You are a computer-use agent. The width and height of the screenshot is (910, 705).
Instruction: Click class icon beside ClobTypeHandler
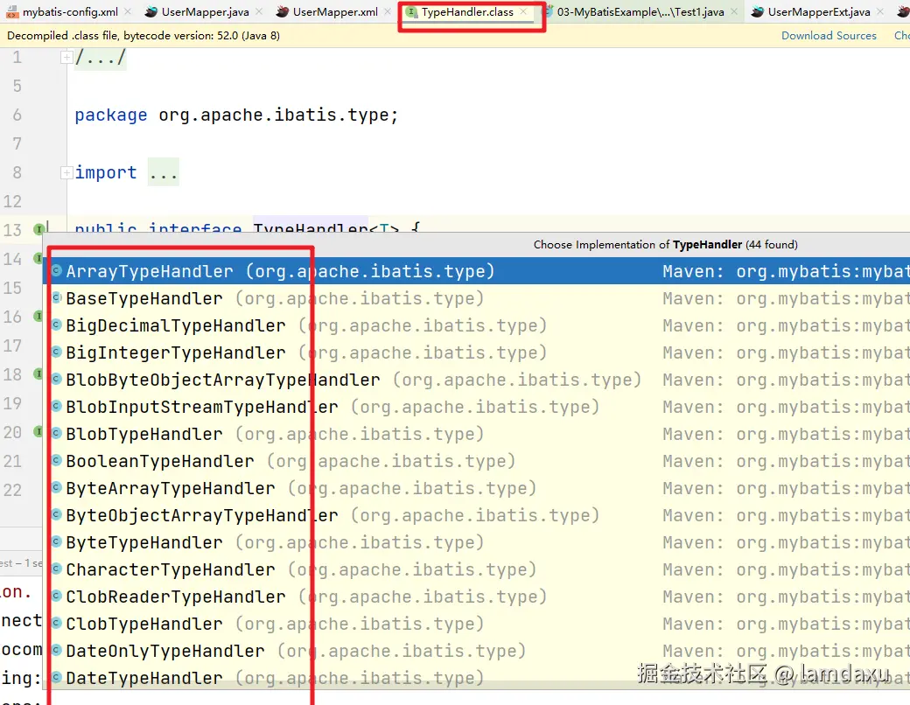coord(56,623)
